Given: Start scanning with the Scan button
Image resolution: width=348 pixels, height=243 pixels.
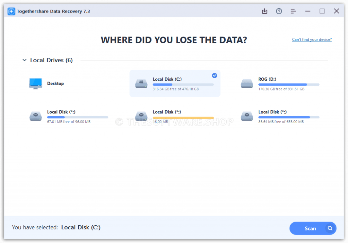Looking at the screenshot, I should coord(313,228).
